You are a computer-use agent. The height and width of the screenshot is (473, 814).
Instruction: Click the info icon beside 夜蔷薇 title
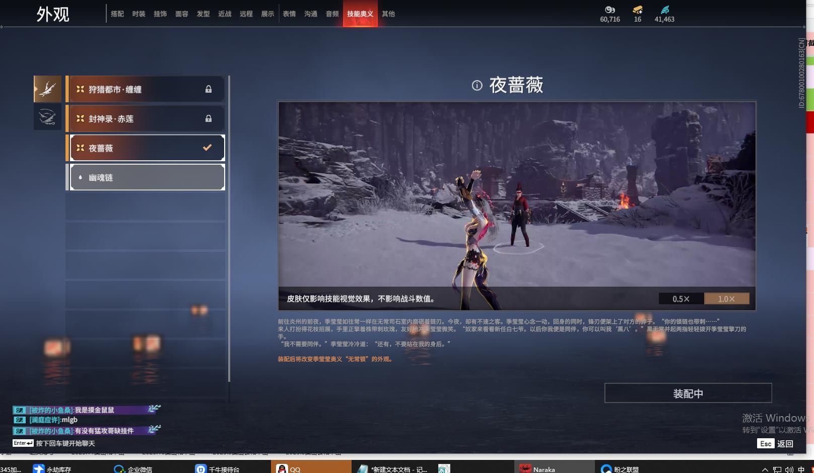coord(477,86)
